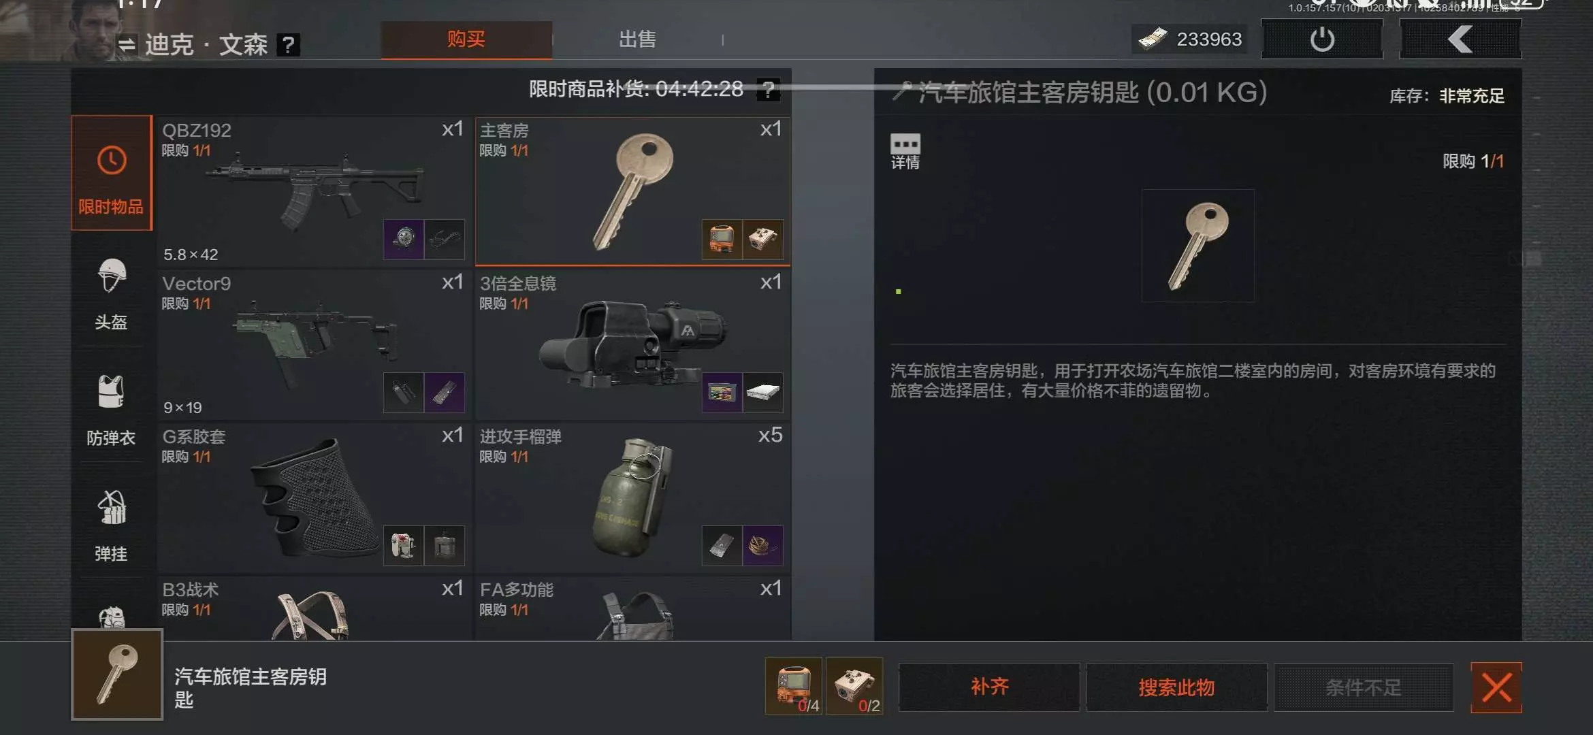
Task: Click the power icon button
Action: pos(1322,39)
